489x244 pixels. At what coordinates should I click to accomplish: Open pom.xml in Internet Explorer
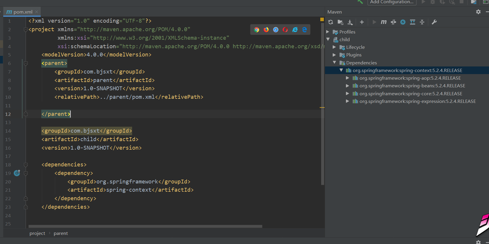(x=295, y=30)
